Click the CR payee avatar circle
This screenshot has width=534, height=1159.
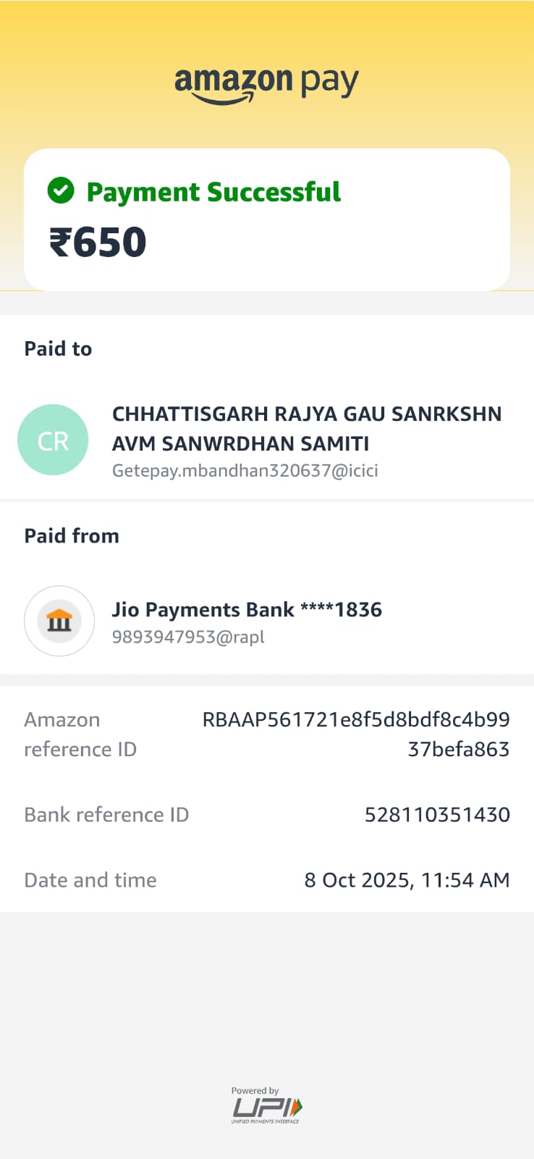[53, 440]
